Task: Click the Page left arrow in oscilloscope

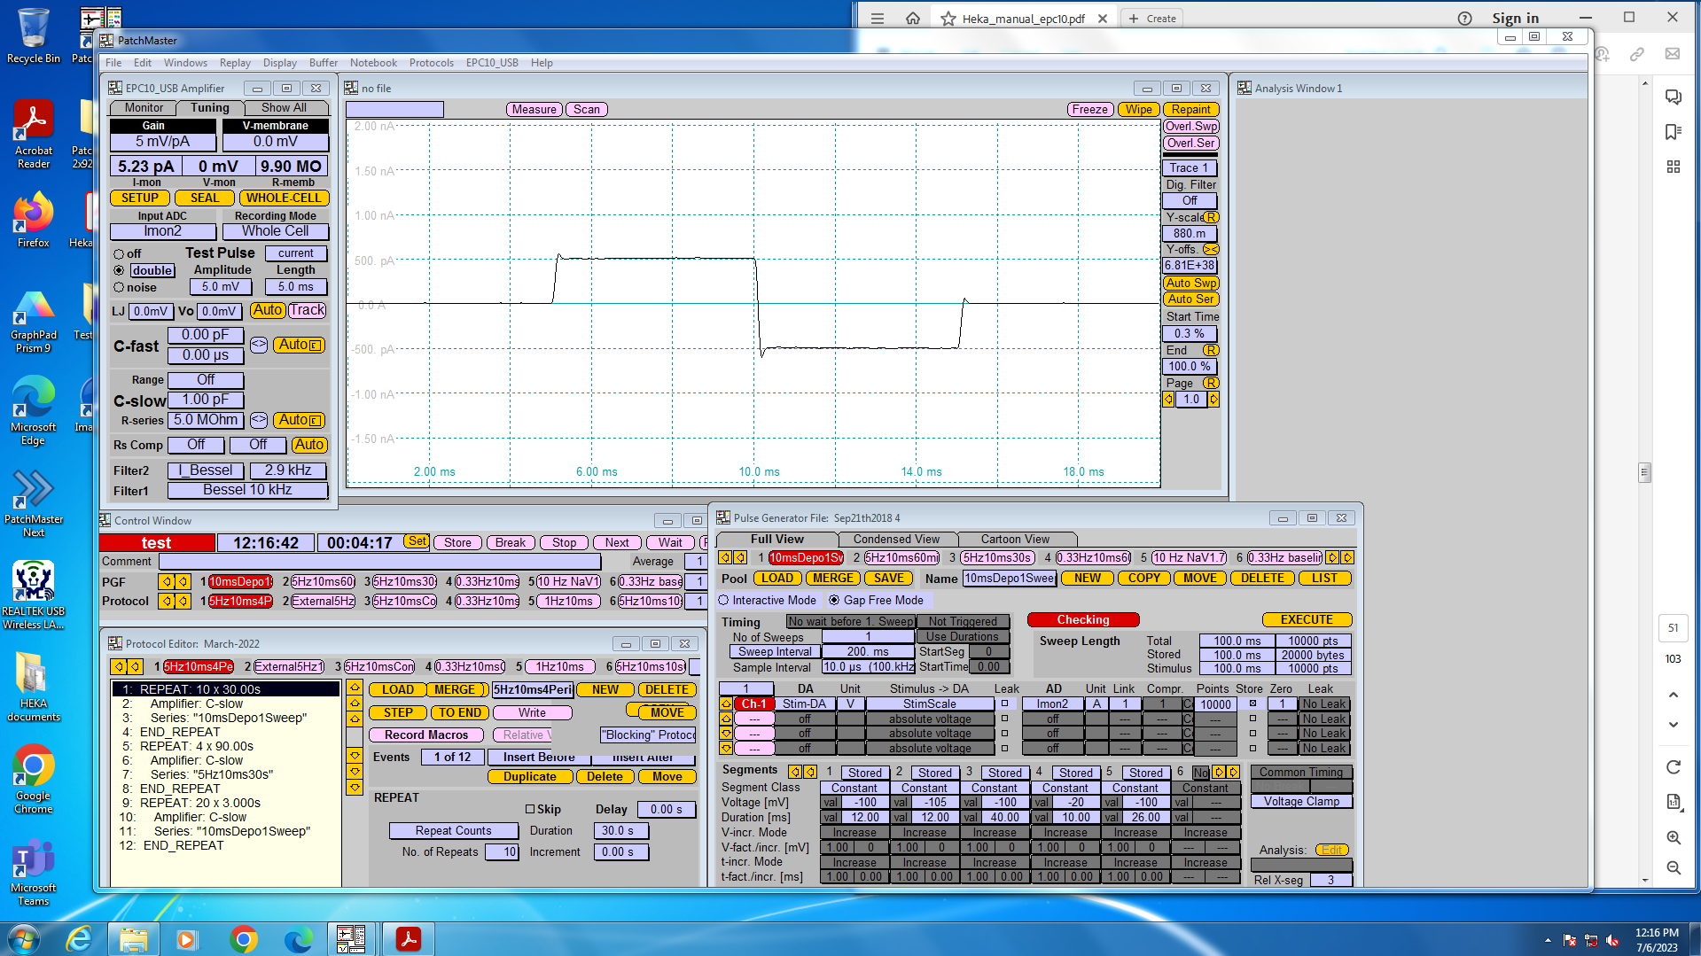Action: pos(1168,400)
